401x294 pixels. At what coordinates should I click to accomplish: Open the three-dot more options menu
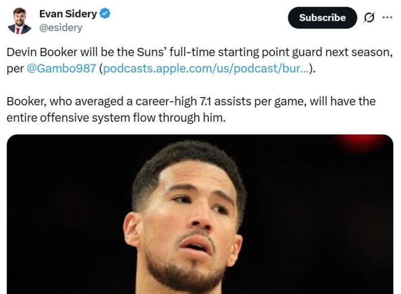(386, 17)
